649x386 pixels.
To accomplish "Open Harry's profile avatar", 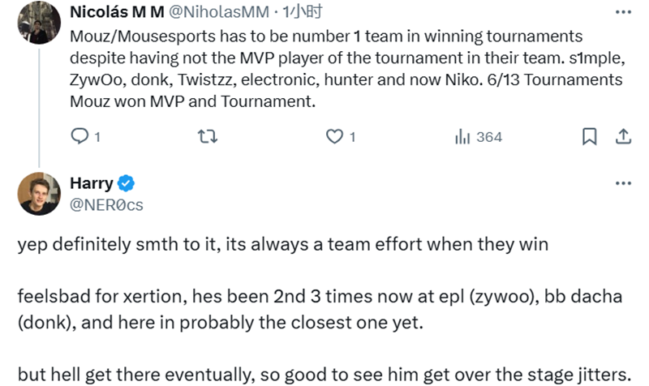I will click(39, 194).
